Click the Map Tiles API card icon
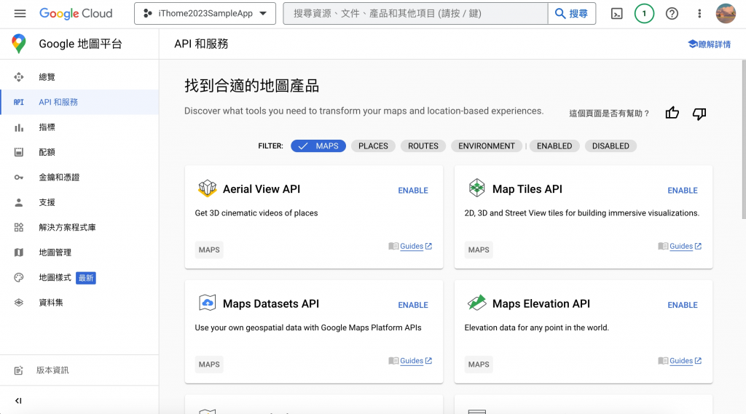 (476, 188)
